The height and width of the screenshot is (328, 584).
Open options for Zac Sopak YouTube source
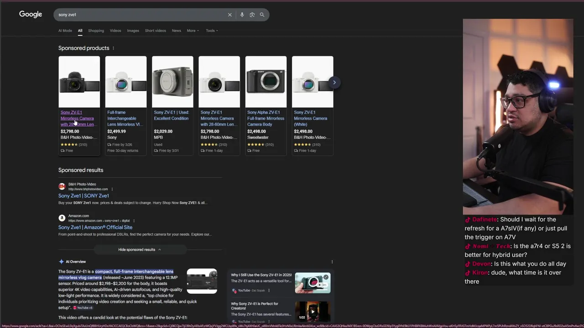269,291
